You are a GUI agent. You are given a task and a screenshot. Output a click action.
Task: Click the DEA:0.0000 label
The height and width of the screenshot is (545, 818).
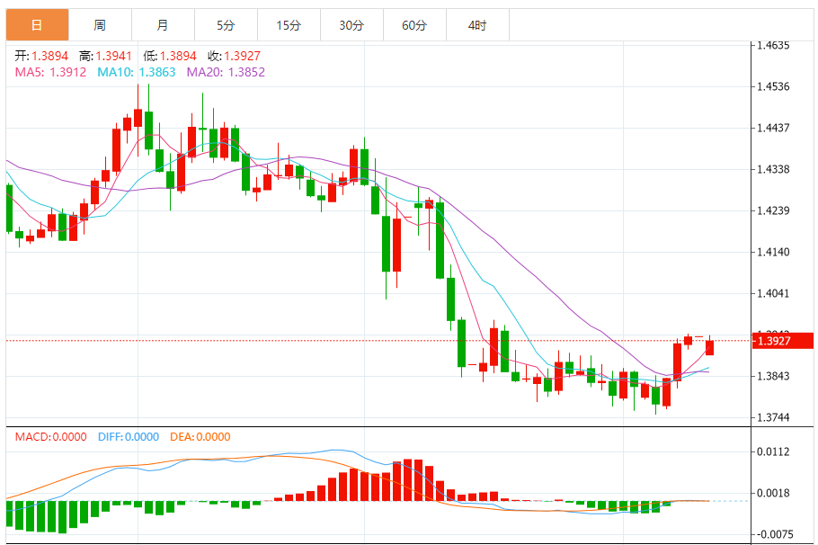(x=200, y=437)
